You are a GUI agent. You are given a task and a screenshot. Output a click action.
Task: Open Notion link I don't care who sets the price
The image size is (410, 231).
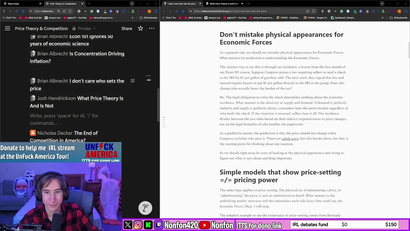77,85
